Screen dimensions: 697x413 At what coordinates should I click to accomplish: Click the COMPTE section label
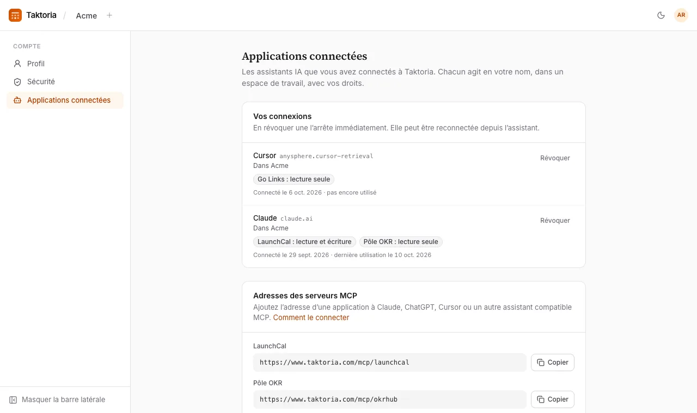point(27,46)
